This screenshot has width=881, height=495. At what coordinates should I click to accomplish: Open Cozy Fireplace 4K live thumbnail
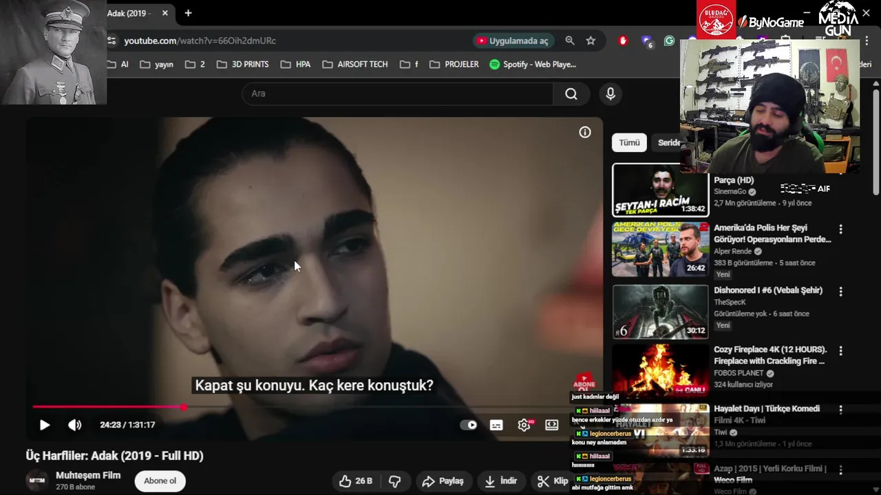660,371
